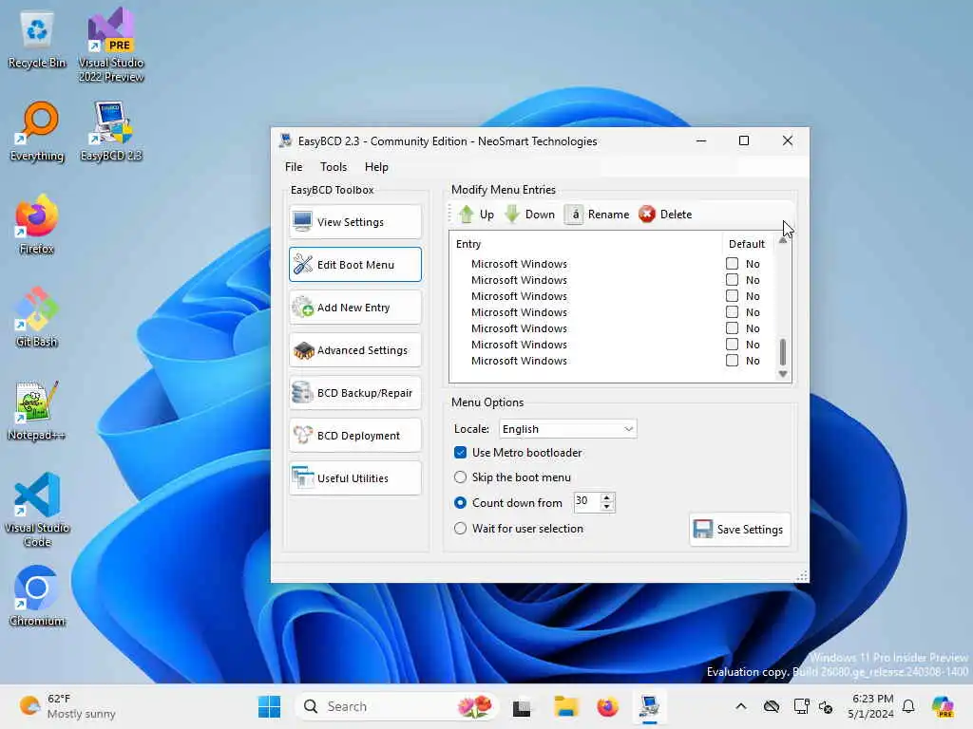
Task: Open Advanced Settings panel
Action: (x=355, y=350)
